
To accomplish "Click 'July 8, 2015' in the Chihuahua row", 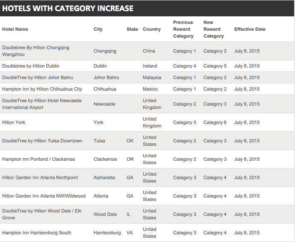I will tap(247, 89).
